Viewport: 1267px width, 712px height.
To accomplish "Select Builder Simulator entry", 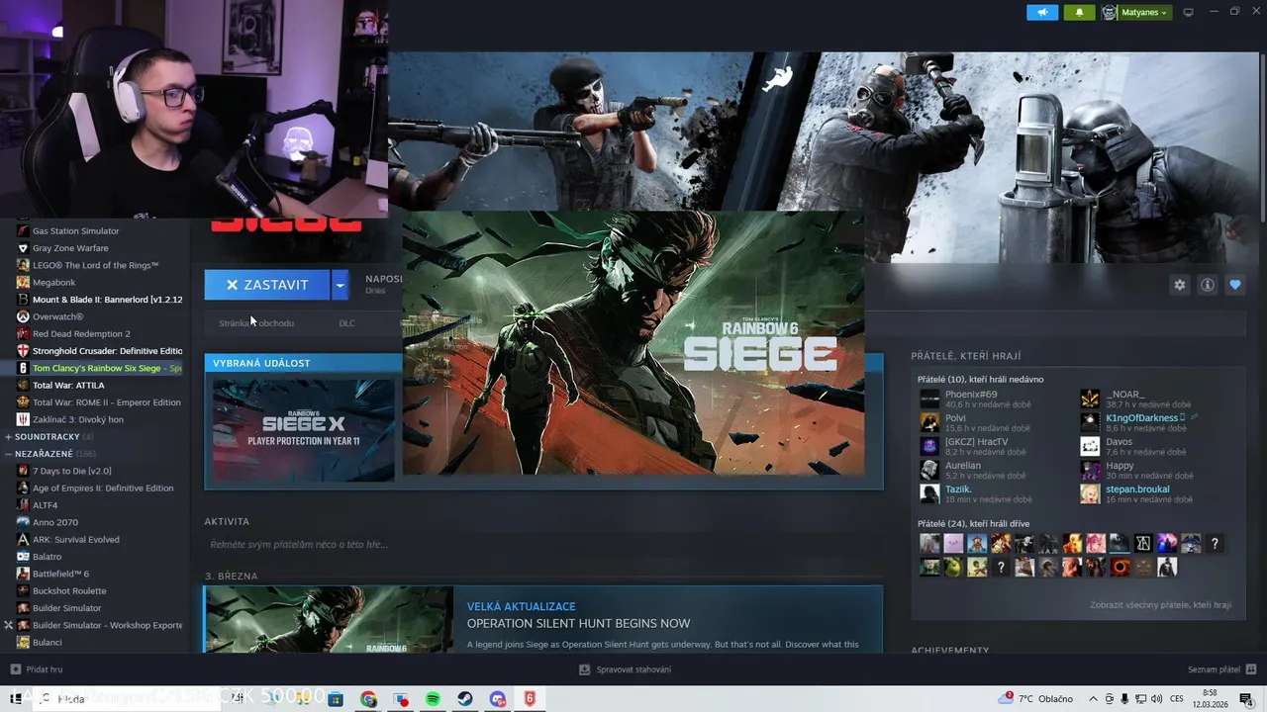I will point(66,608).
